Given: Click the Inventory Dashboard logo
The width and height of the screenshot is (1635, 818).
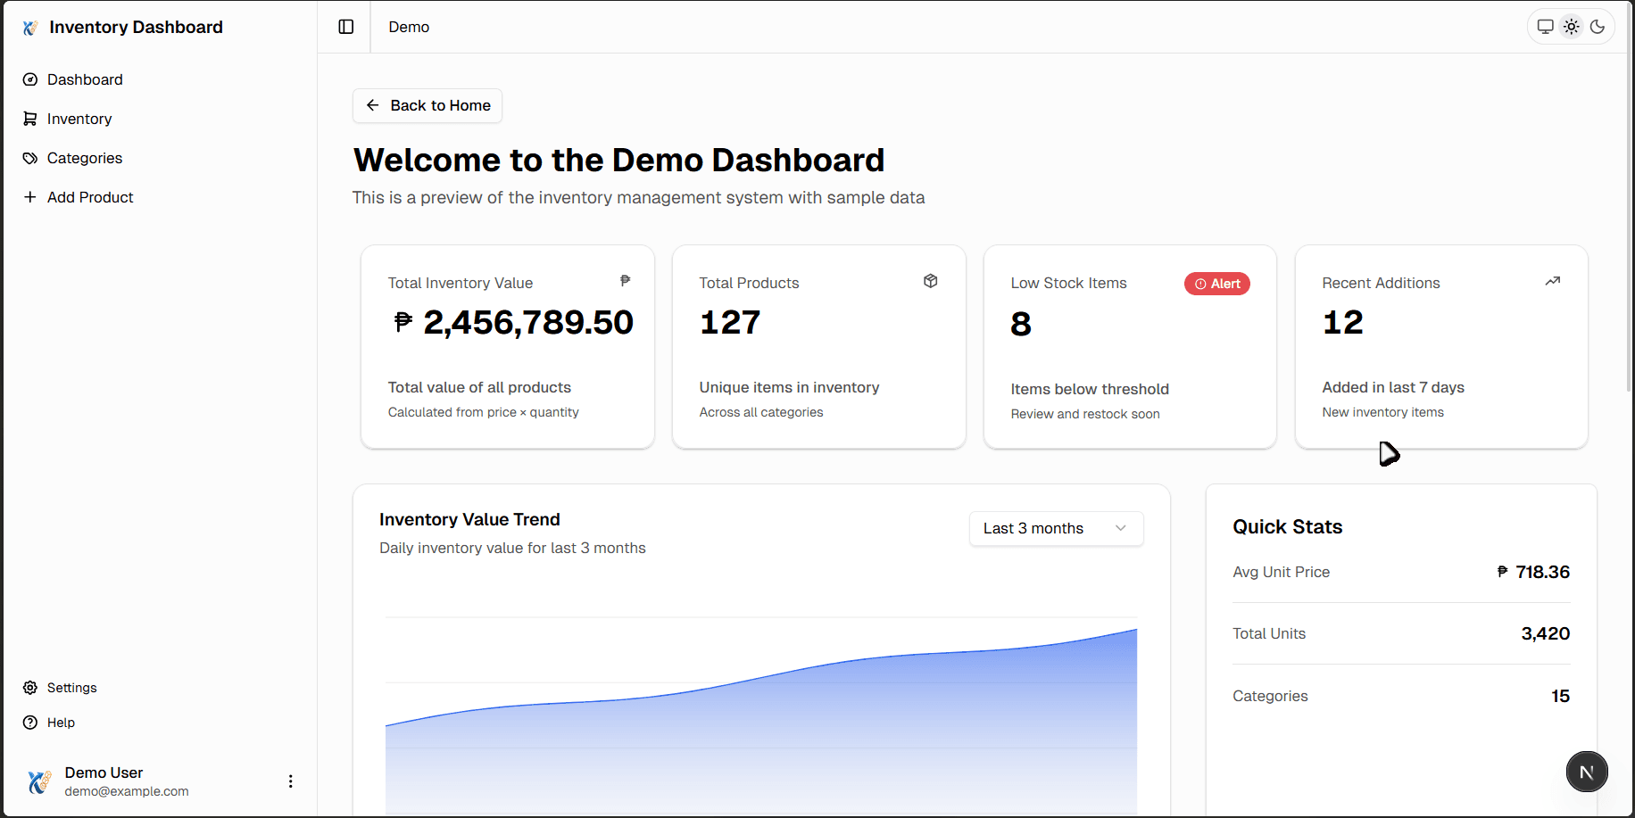Looking at the screenshot, I should tap(30, 27).
